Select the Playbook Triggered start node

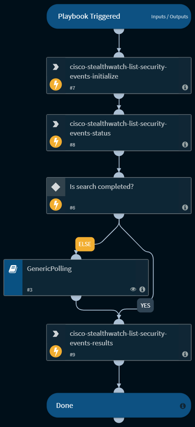point(119,16)
